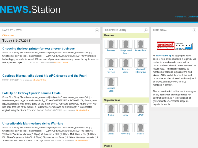Screen dimensions: 198x148
Task: Open 'Choosing the best printer' article
Action: [x=38, y=49]
